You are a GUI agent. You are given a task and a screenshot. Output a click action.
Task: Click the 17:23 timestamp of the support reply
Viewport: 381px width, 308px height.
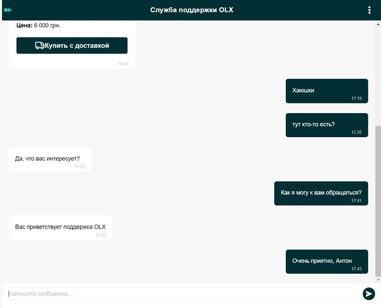point(79,167)
